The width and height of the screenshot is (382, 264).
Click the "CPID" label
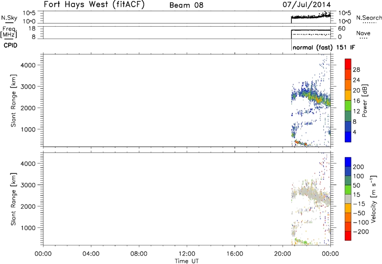coord(11,45)
